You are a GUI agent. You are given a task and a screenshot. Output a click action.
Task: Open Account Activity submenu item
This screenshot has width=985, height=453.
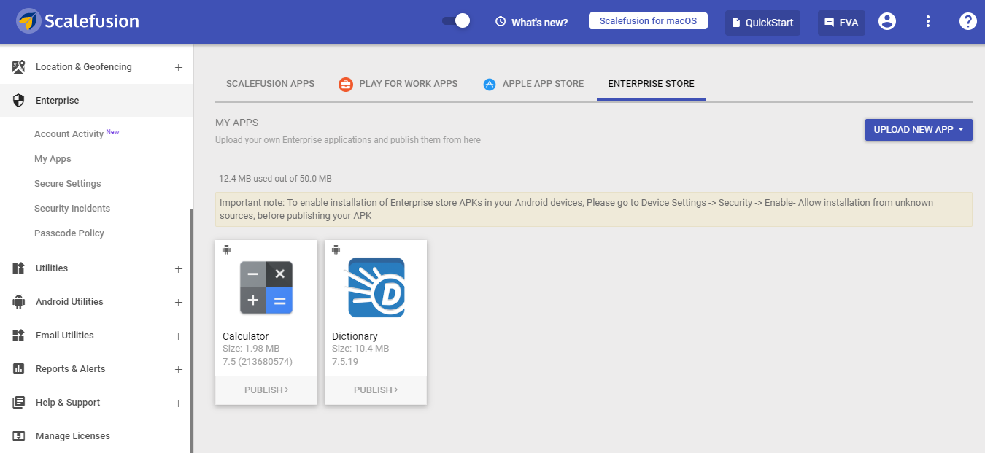tap(69, 134)
